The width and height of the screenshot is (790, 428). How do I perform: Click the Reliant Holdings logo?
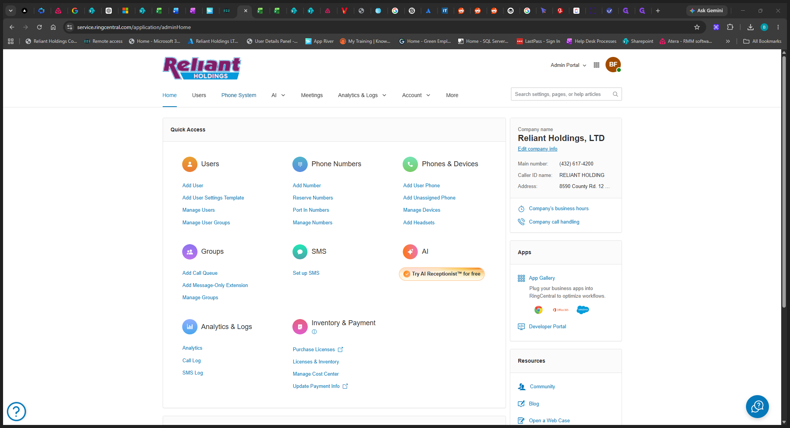pos(202,68)
